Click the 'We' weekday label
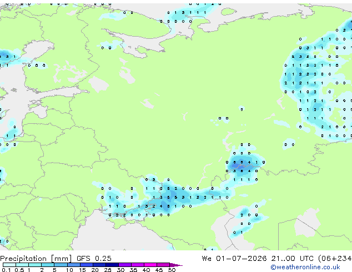Screen dimensions: 352x272 (207, 259)
